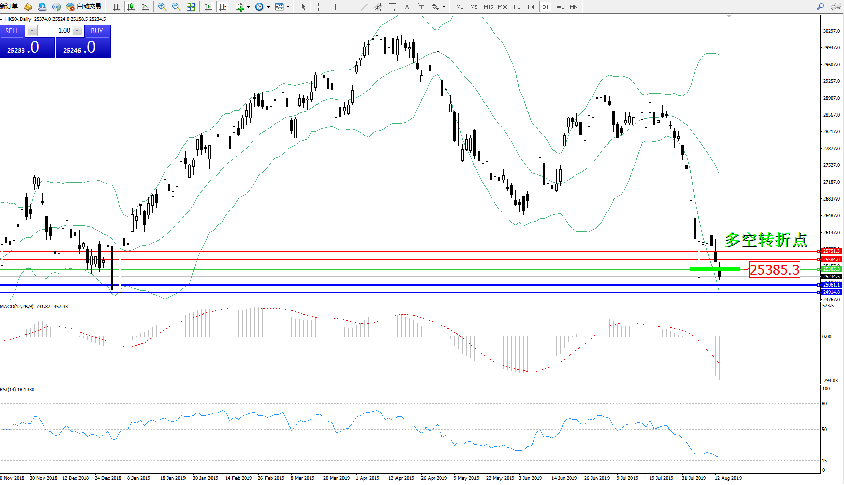Toggle the 自动交易 auto trading button
This screenshot has width=844, height=485.
pos(84,7)
